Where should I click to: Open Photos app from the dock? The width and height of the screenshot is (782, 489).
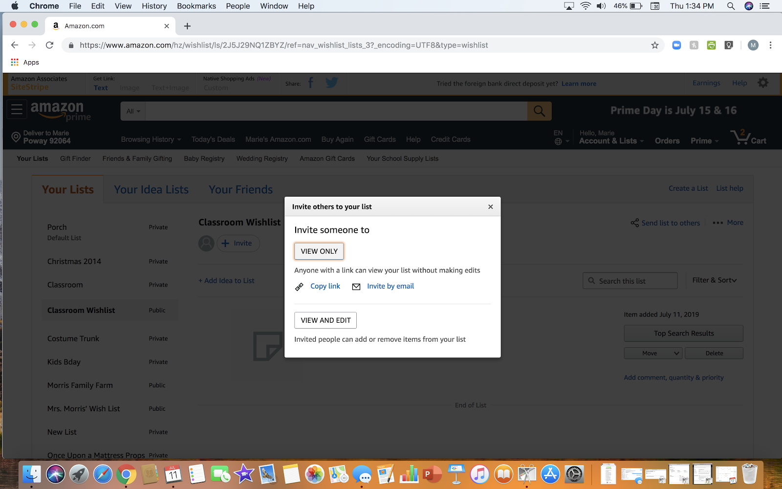pos(315,474)
